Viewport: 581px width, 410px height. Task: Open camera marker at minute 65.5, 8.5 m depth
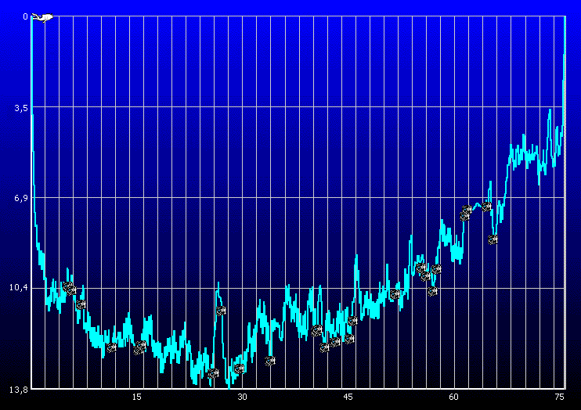pyautogui.click(x=493, y=239)
